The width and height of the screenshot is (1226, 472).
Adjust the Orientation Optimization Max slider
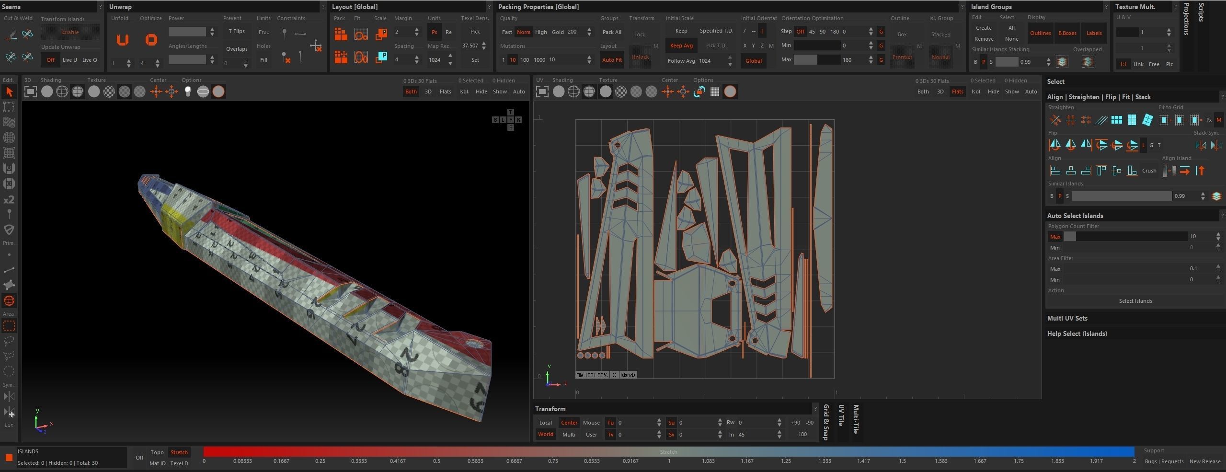[816, 60]
